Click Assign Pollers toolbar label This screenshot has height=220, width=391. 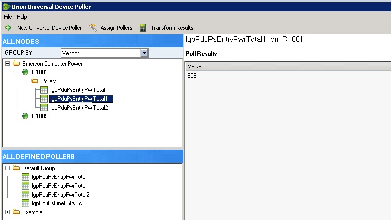point(116,28)
